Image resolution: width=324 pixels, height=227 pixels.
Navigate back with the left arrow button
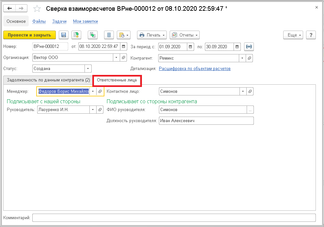9,8
